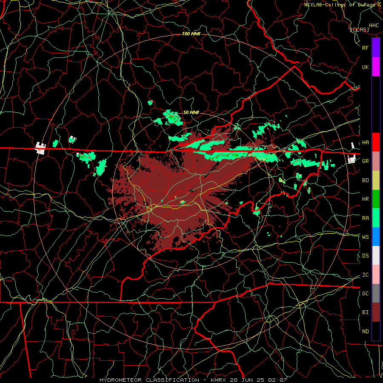The height and width of the screenshot is (383, 383).
Task: Click the ND legend label
Action: click(x=365, y=332)
